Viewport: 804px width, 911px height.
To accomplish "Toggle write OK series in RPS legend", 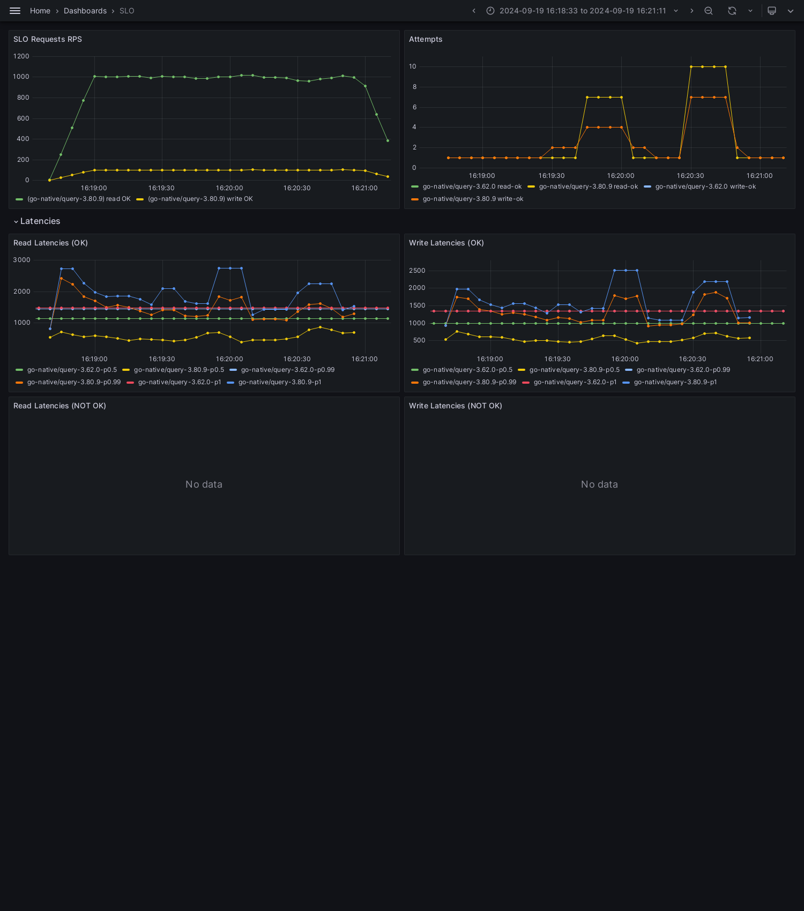I will (200, 199).
